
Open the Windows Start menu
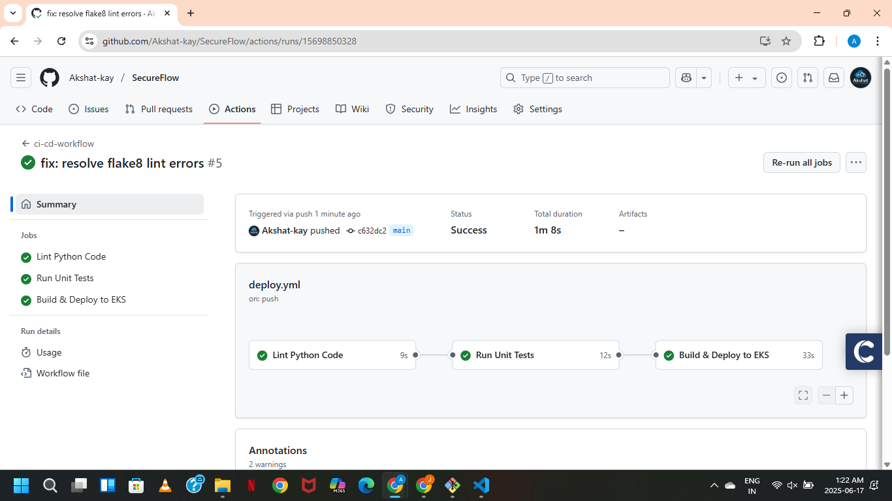click(x=22, y=485)
